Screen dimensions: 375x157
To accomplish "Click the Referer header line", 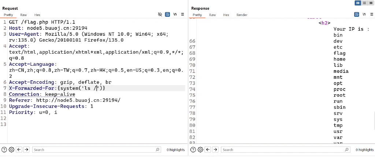I will pyautogui.click(x=64, y=100).
